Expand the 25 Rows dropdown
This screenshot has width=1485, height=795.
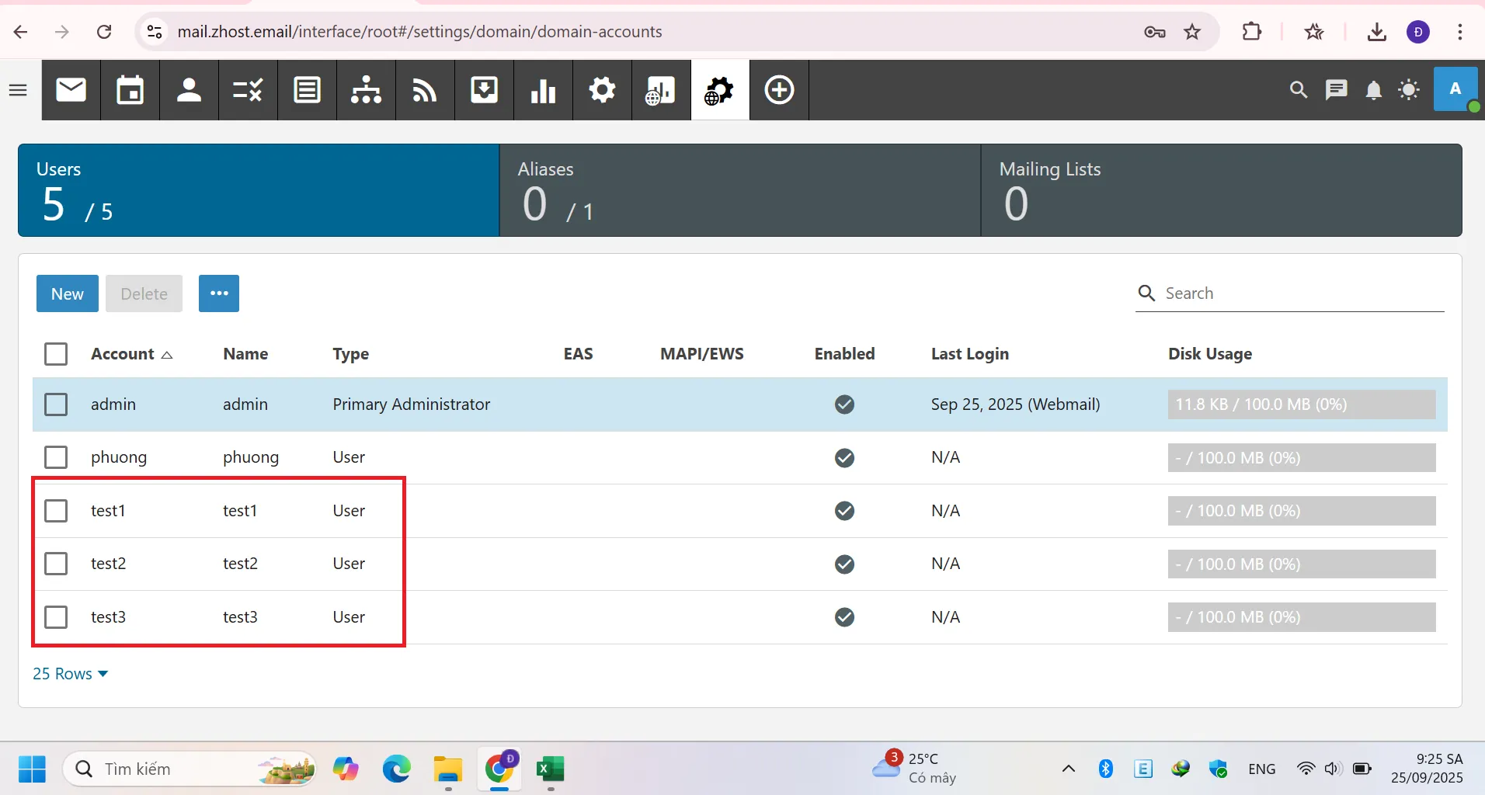tap(70, 674)
